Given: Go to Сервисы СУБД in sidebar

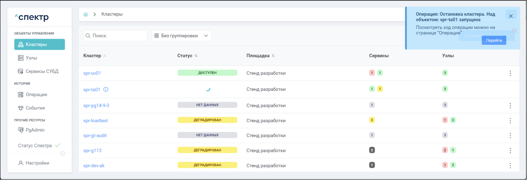Looking at the screenshot, I should (x=42, y=71).
